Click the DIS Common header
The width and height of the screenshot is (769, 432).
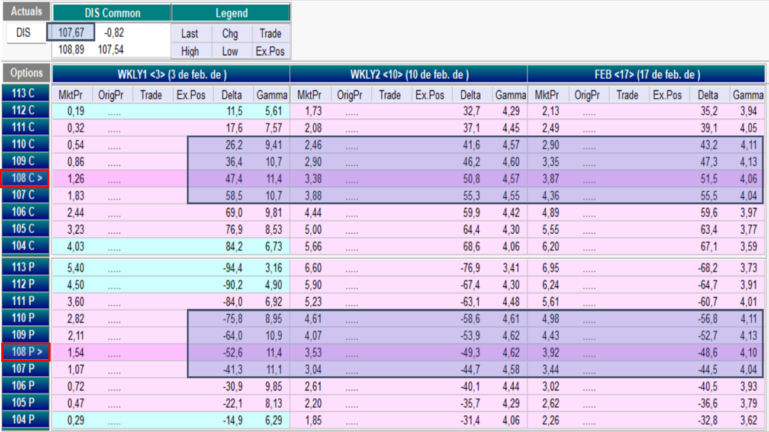tap(112, 12)
